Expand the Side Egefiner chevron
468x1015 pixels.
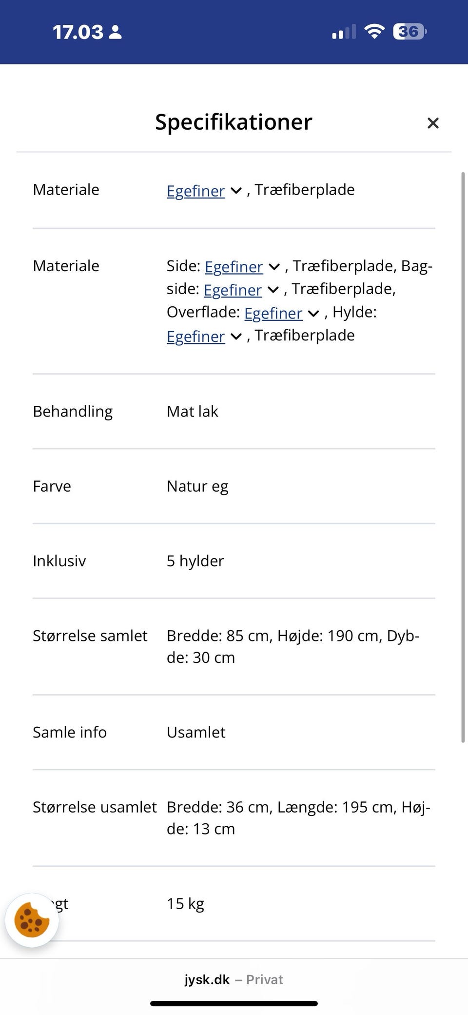pos(273,267)
